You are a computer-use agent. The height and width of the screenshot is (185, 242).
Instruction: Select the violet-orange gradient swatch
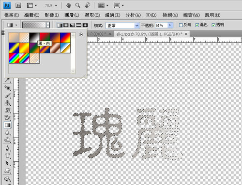pyautogui.click(x=55, y=38)
